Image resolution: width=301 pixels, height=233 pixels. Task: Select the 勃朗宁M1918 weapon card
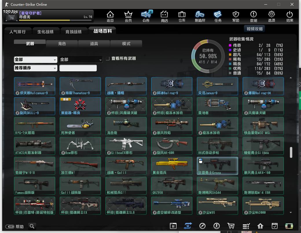click(x=34, y=166)
